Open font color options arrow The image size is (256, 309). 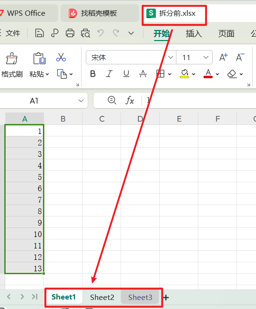point(217,74)
